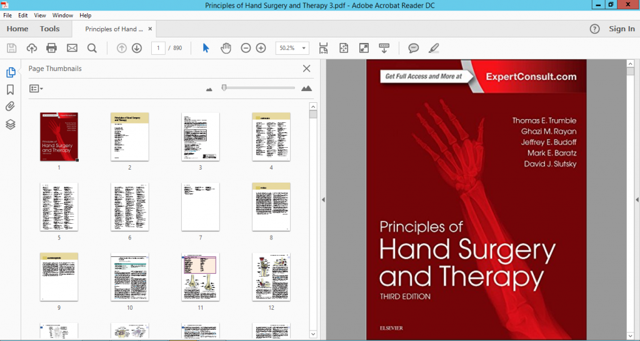Viewport: 640px width, 341px height.
Task: Select page 11 thumbnail
Action: (x=201, y=277)
